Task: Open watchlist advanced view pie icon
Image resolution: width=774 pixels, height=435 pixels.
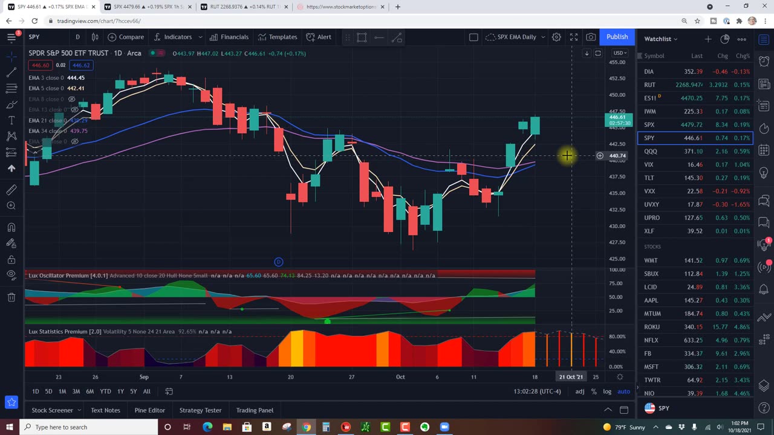Action: click(x=725, y=39)
